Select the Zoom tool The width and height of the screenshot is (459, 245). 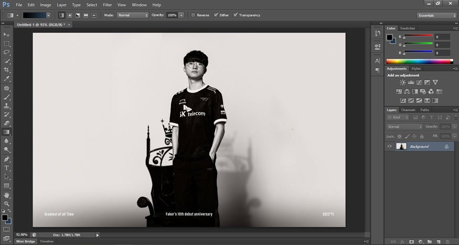[6, 204]
